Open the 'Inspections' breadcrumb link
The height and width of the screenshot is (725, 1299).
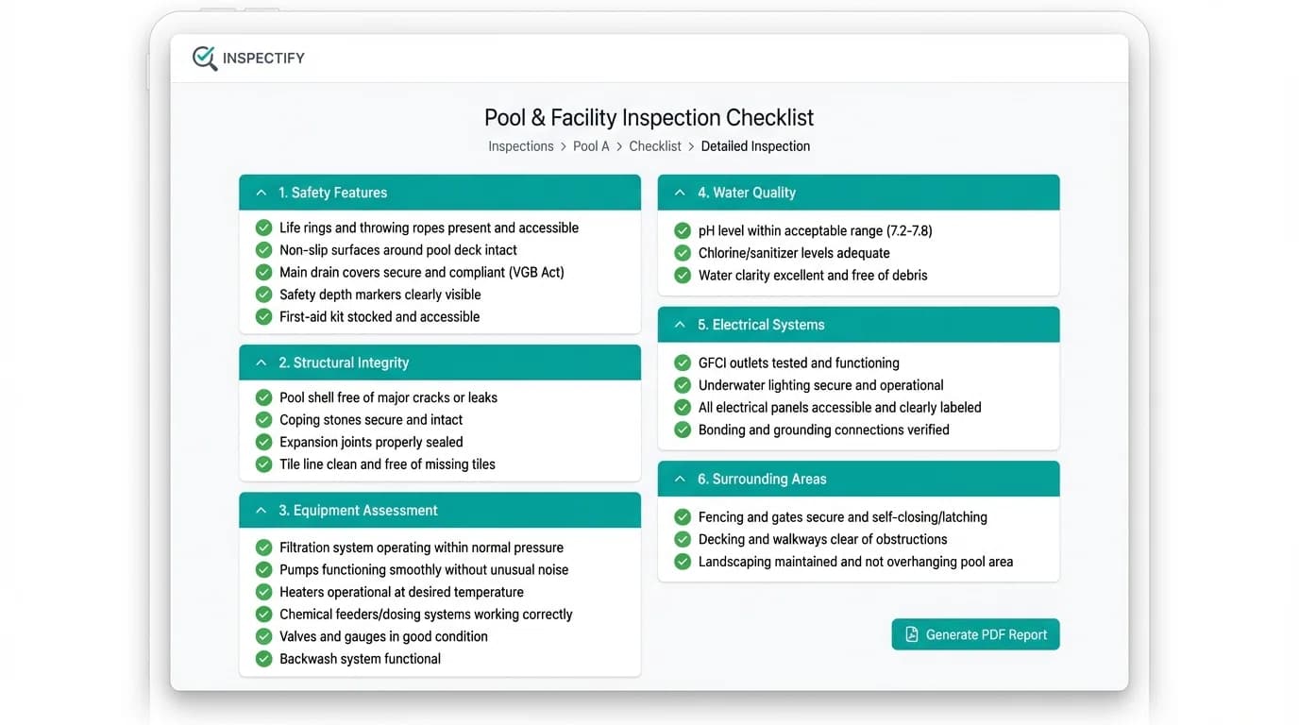520,145
